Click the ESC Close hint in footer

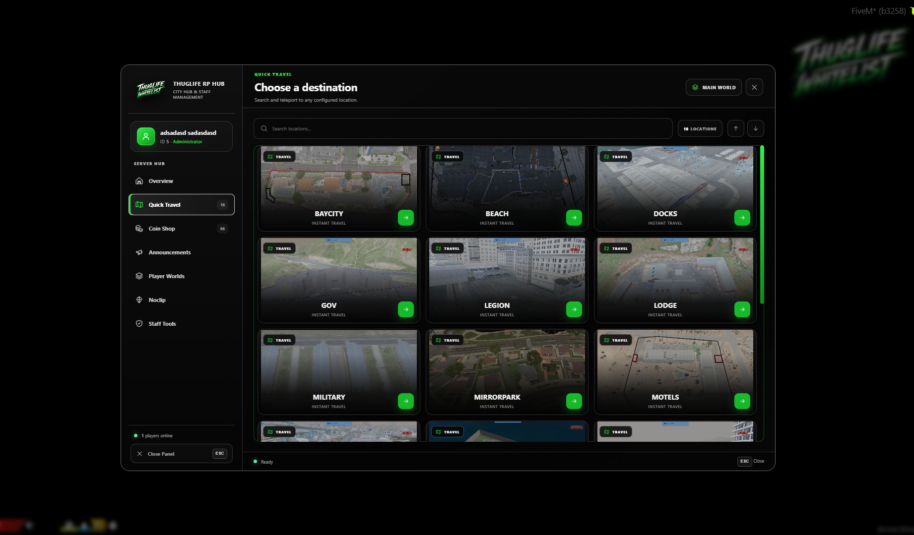click(x=751, y=461)
